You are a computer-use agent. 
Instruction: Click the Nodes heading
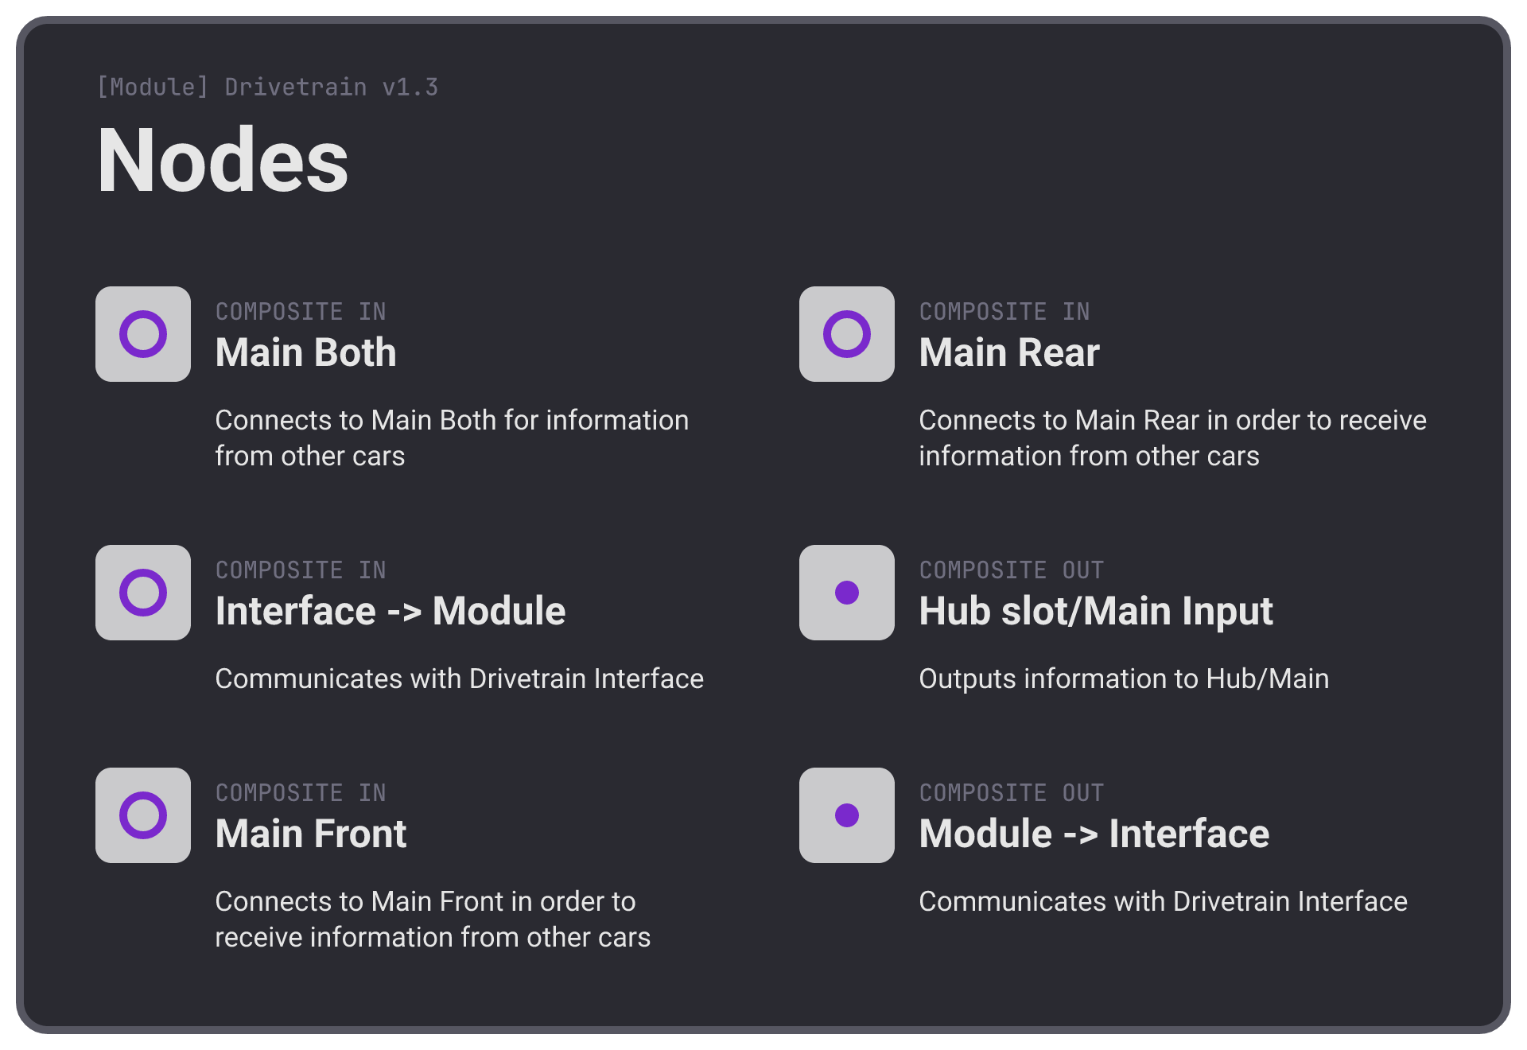tap(223, 161)
